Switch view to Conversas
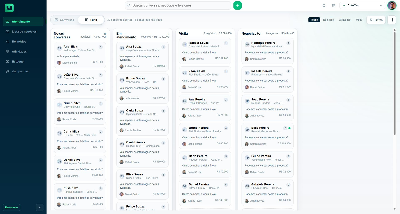Viewport: 400px width, 214px height. pos(64,20)
